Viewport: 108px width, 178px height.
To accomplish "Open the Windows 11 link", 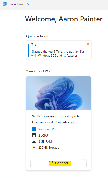I will [46, 129].
